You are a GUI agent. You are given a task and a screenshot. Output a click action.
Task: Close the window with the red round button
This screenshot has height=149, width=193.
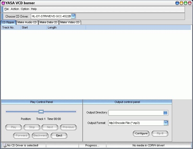coord(190,3)
